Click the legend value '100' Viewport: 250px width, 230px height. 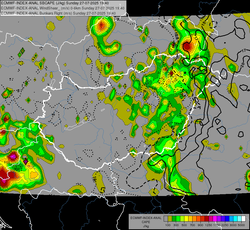(x=168, y=225)
